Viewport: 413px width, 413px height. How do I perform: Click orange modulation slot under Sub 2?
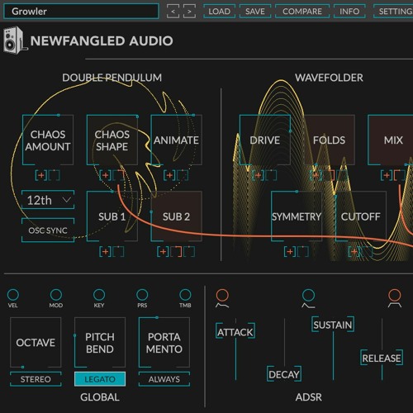tap(176, 251)
